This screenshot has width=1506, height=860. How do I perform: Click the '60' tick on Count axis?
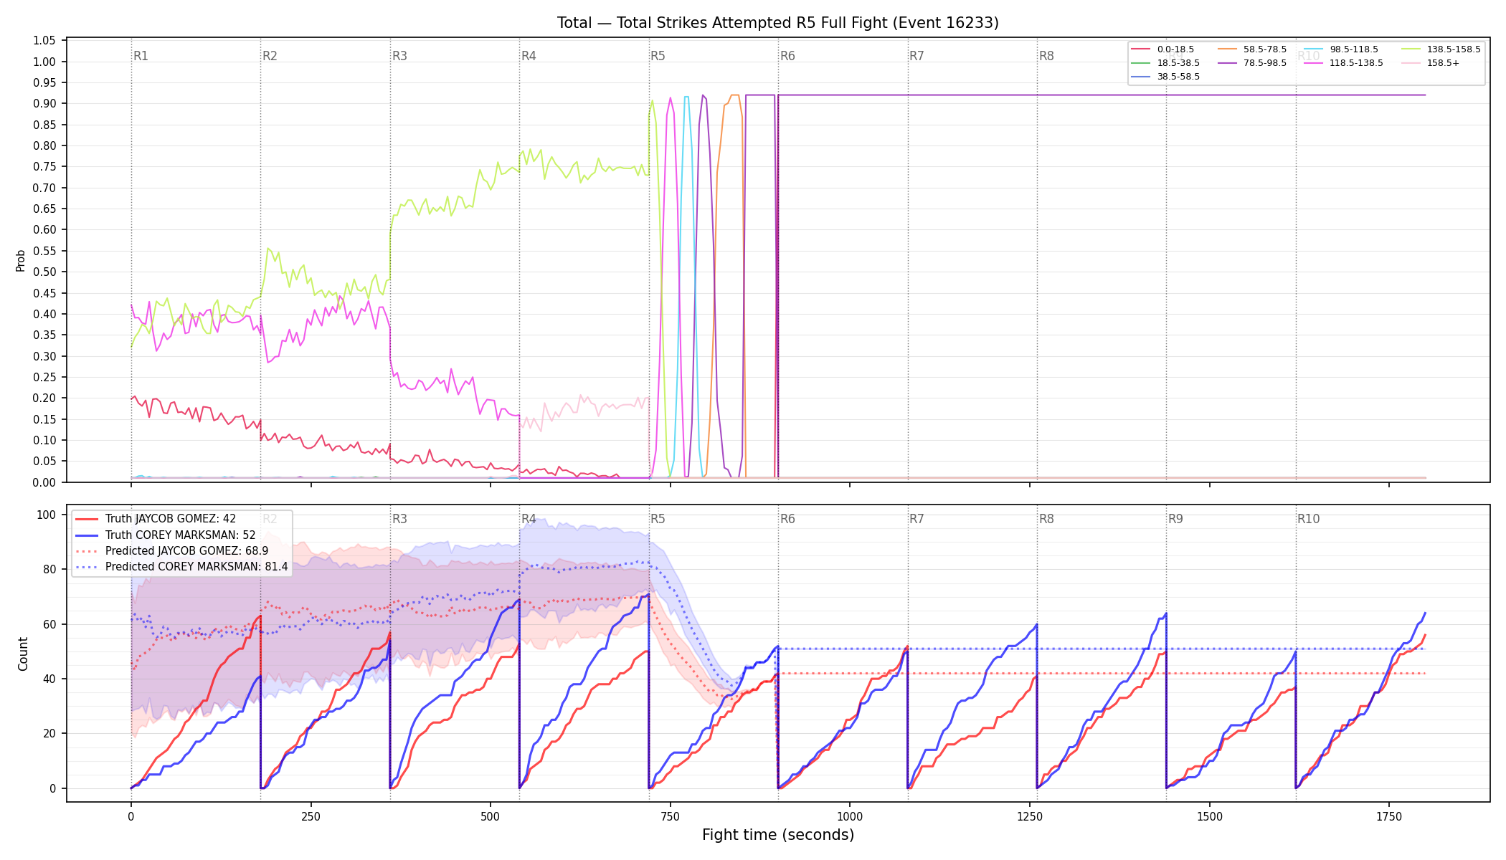(x=49, y=624)
